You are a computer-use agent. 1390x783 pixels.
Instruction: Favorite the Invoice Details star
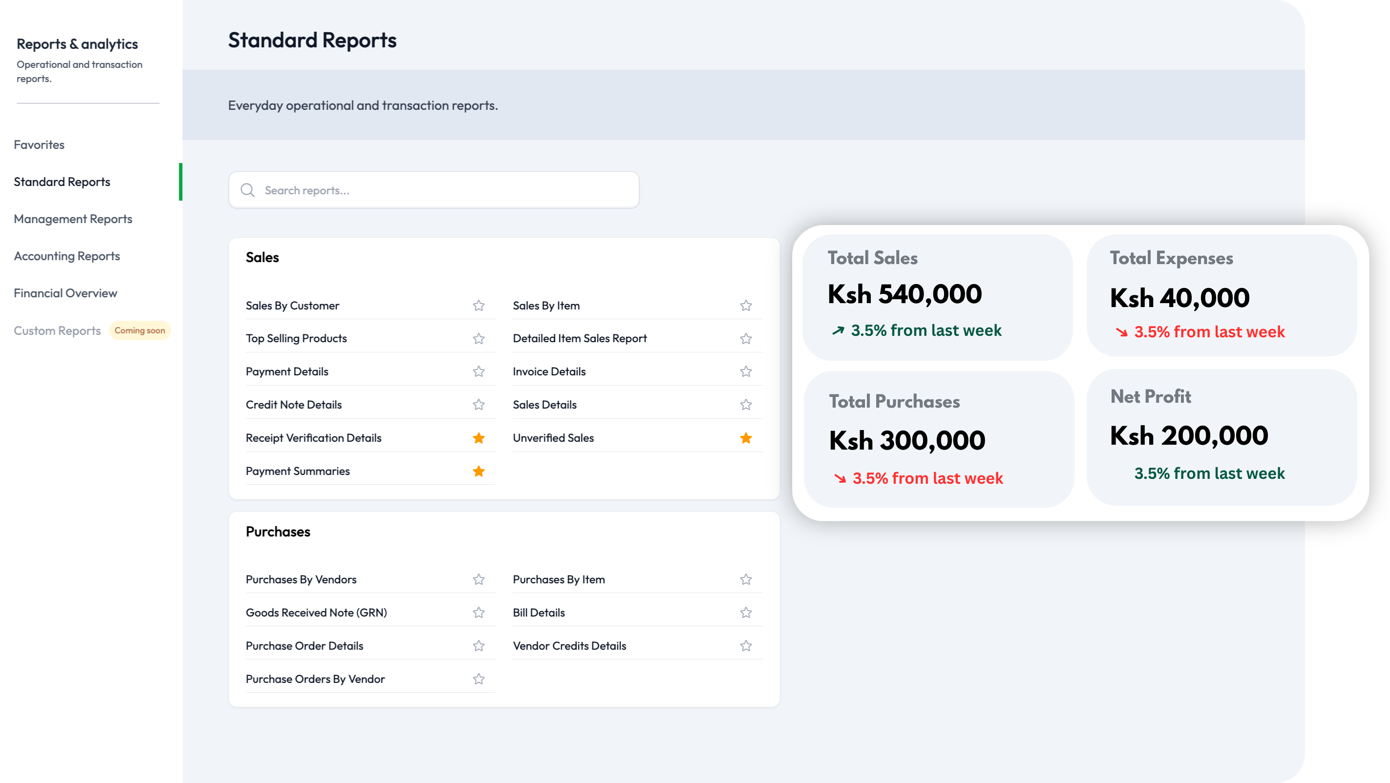(746, 371)
